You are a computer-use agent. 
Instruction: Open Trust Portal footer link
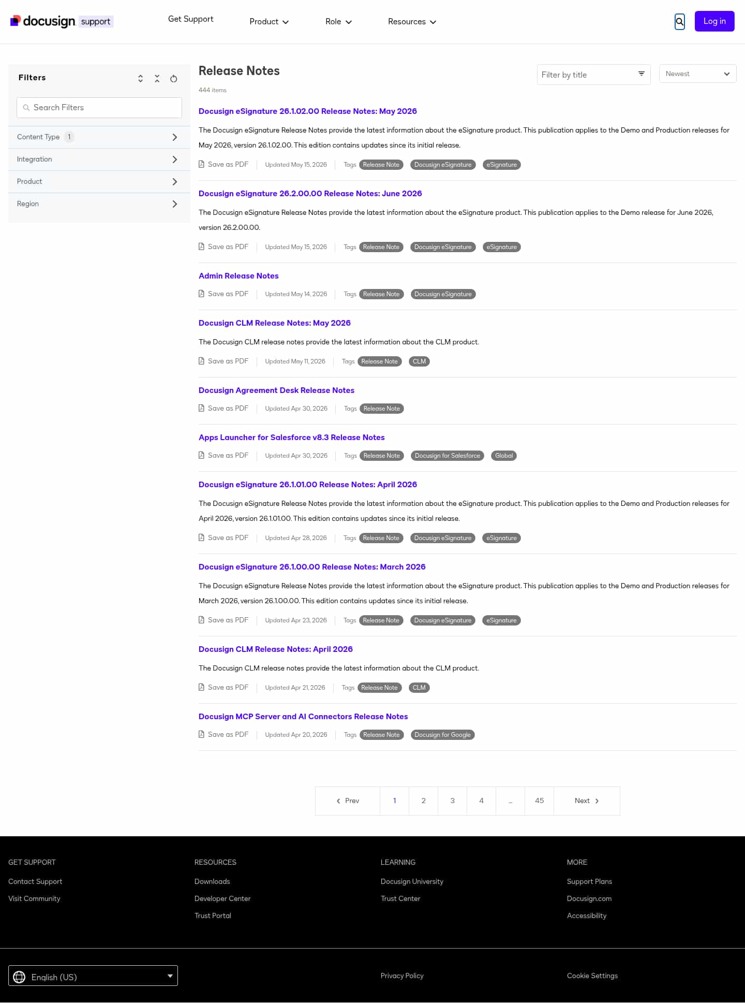pos(213,915)
